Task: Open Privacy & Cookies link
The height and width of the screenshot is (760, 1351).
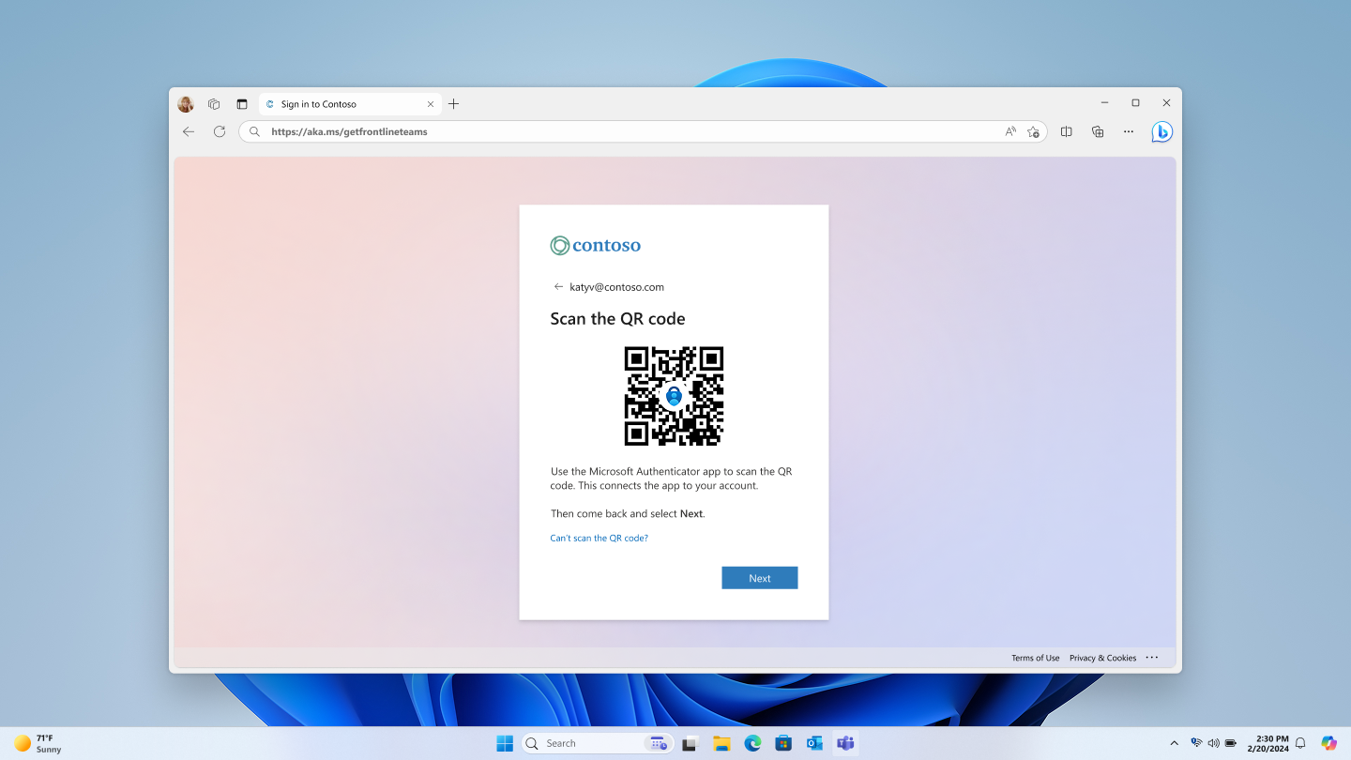Action: coord(1102,658)
